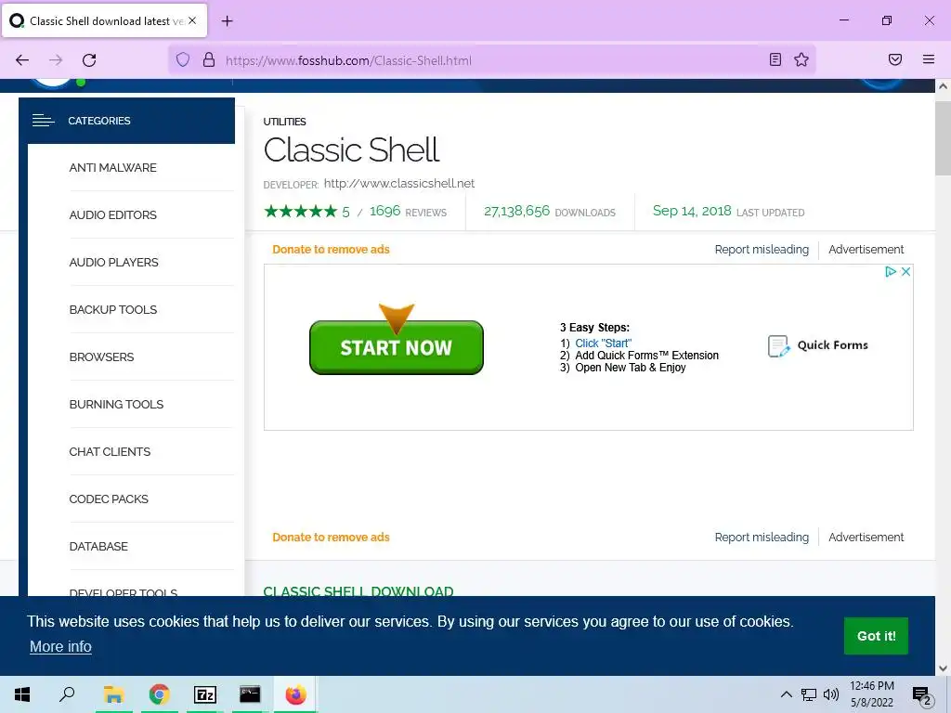This screenshot has width=951, height=713.
Task: Click upper Donate to remove ads link
Action: pos(332,249)
